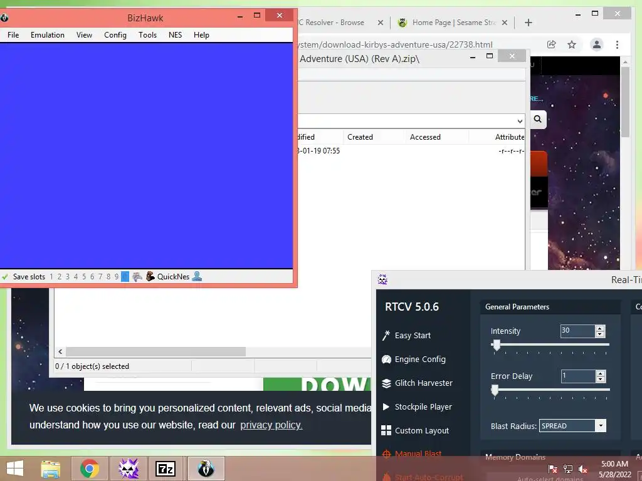Click the QuickNes core icon
Viewport: 642px width, 481px height.
(x=150, y=276)
